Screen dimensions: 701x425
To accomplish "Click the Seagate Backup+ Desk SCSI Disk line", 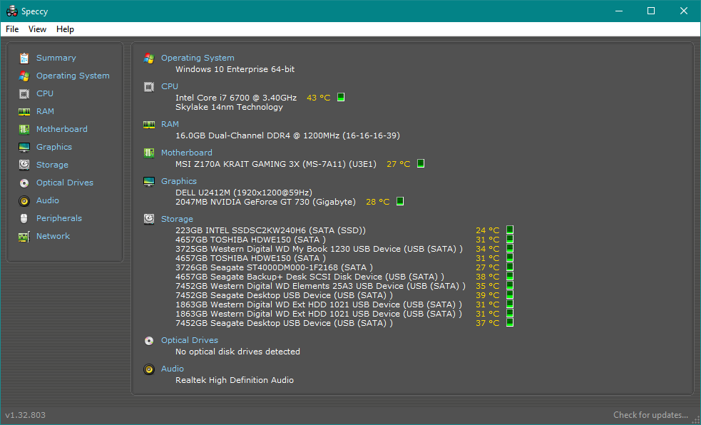I will click(309, 277).
